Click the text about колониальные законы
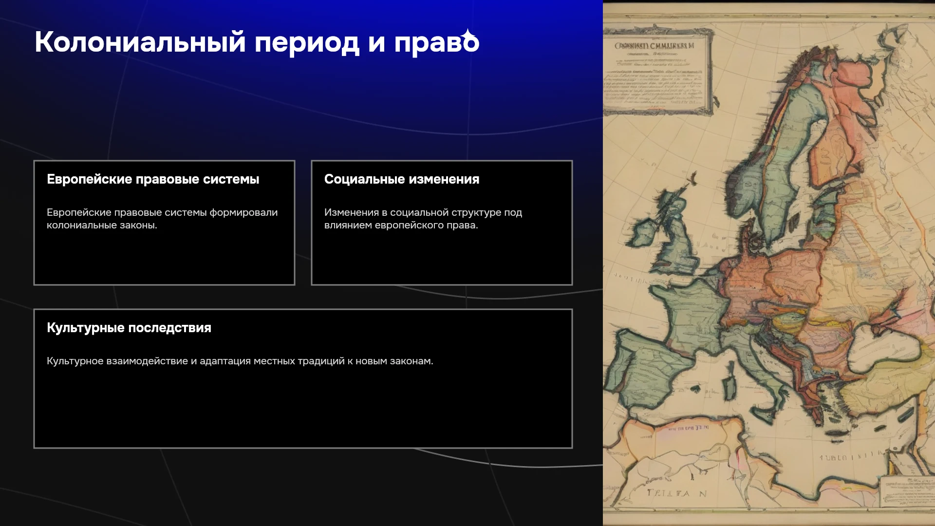 (162, 219)
